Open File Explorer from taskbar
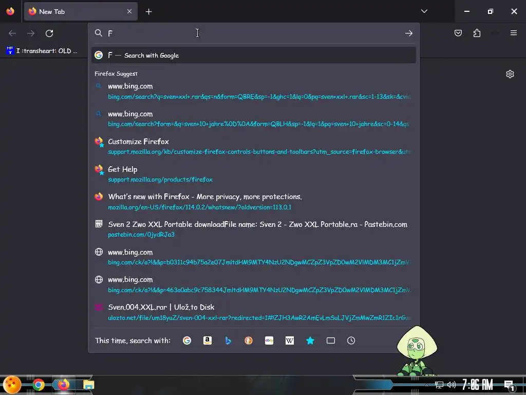This screenshot has height=395, width=526. coord(88,385)
